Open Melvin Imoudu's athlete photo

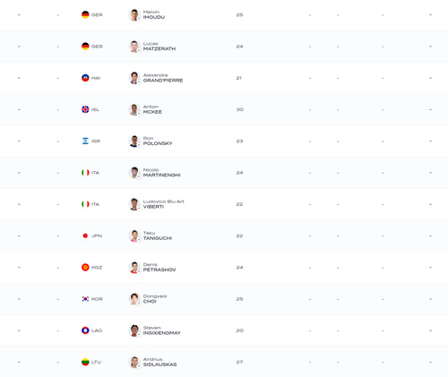pyautogui.click(x=134, y=15)
